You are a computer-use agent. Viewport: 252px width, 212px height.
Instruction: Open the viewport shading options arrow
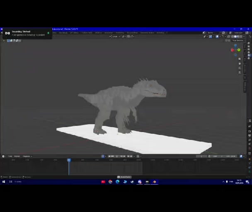point(244,36)
